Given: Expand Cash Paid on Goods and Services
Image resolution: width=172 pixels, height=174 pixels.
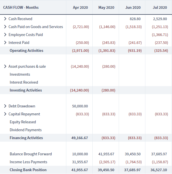Looking at the screenshot, I should (x=5, y=27).
